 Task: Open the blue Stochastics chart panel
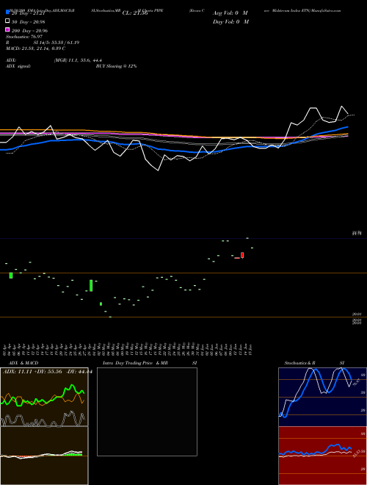[x=322, y=397]
